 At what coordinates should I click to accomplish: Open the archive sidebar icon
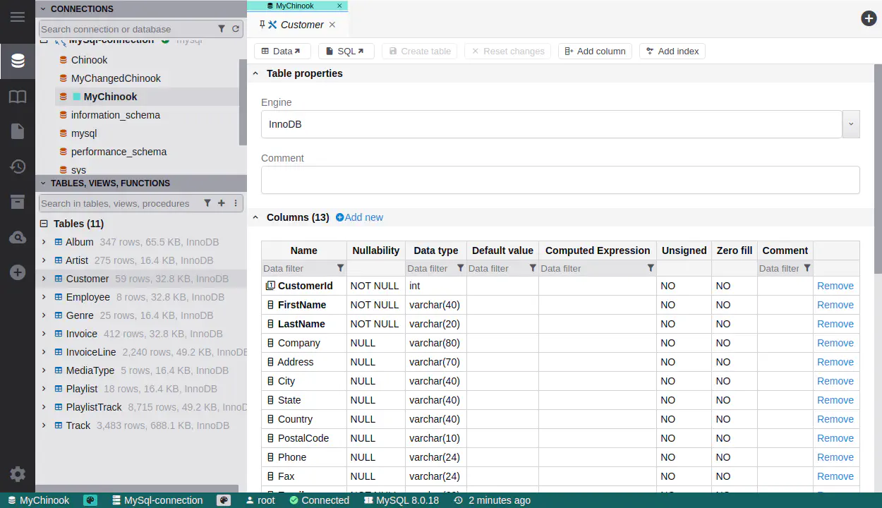pyautogui.click(x=18, y=202)
